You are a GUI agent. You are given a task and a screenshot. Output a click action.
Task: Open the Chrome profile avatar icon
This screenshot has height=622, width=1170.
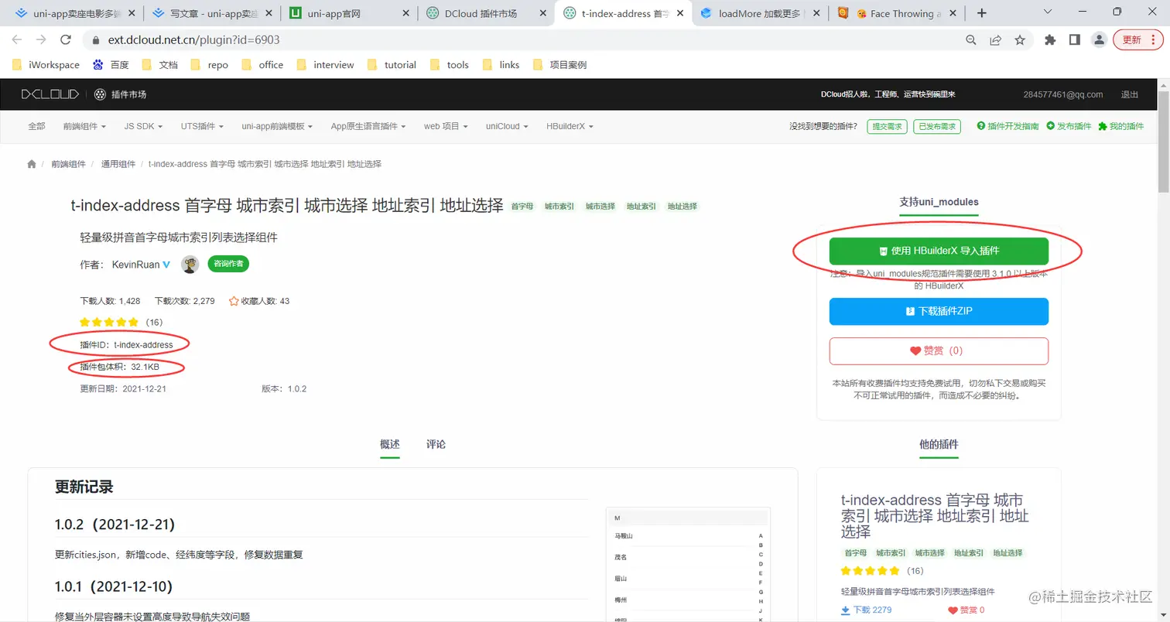click(x=1099, y=40)
